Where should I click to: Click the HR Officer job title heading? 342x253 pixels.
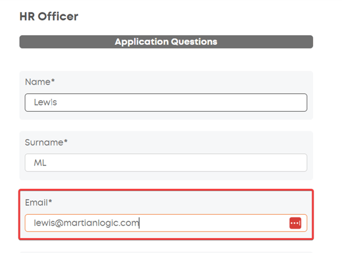(x=49, y=16)
